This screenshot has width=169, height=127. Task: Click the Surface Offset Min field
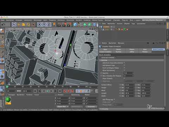point(130,85)
